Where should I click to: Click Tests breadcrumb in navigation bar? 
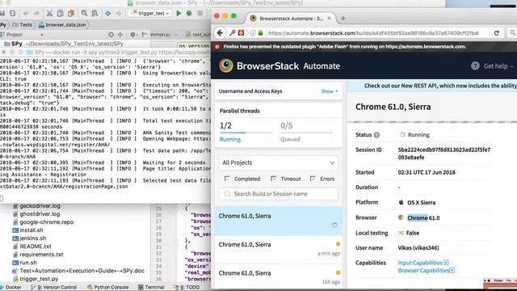pyautogui.click(x=23, y=25)
